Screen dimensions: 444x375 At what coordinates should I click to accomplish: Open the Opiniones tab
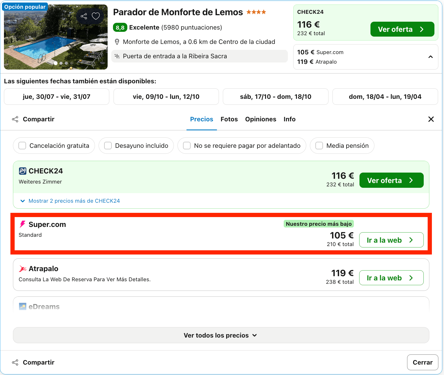261,119
